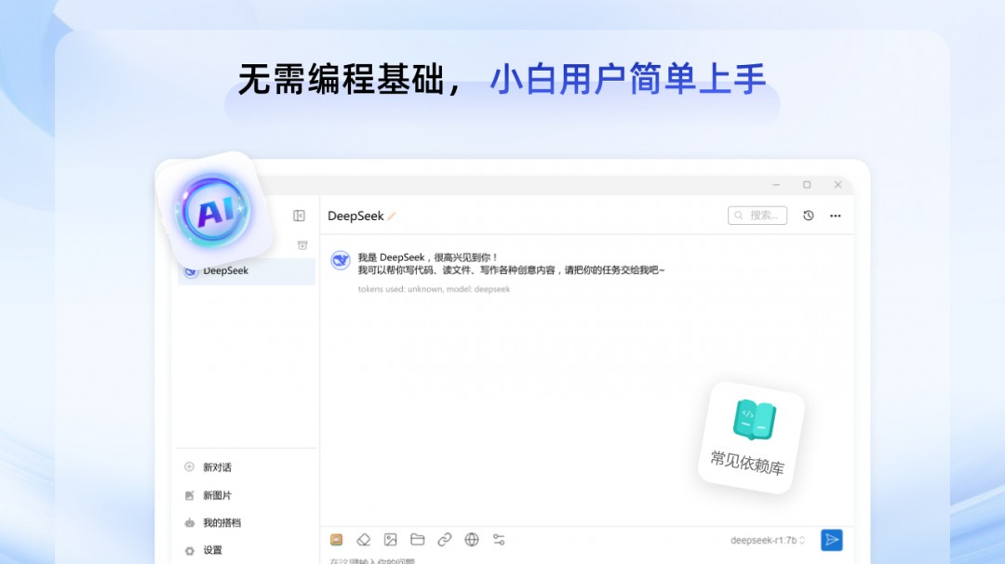Open chat history clock icon
Screen dimensions: 1005x564
pyautogui.click(x=809, y=216)
